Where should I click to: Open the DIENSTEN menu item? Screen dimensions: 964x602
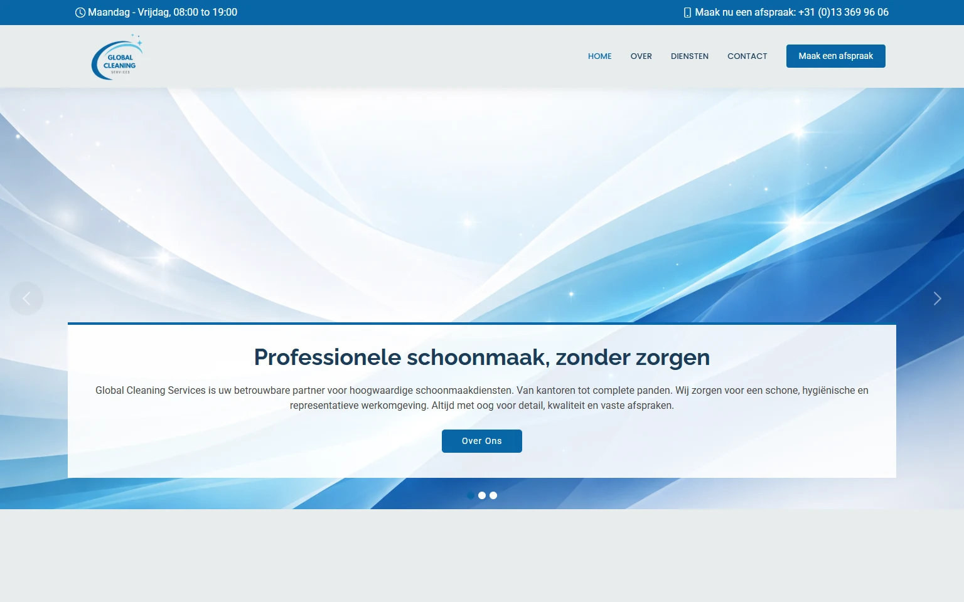click(x=690, y=56)
